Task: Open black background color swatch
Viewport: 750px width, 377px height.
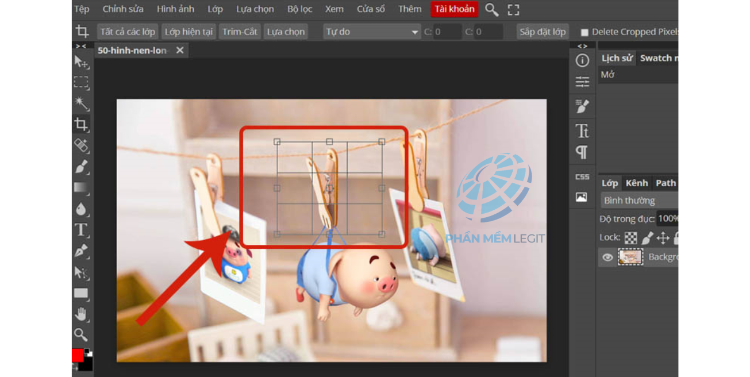Action: (x=87, y=363)
